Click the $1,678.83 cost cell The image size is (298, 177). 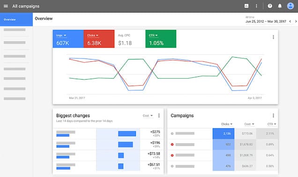[246, 145]
